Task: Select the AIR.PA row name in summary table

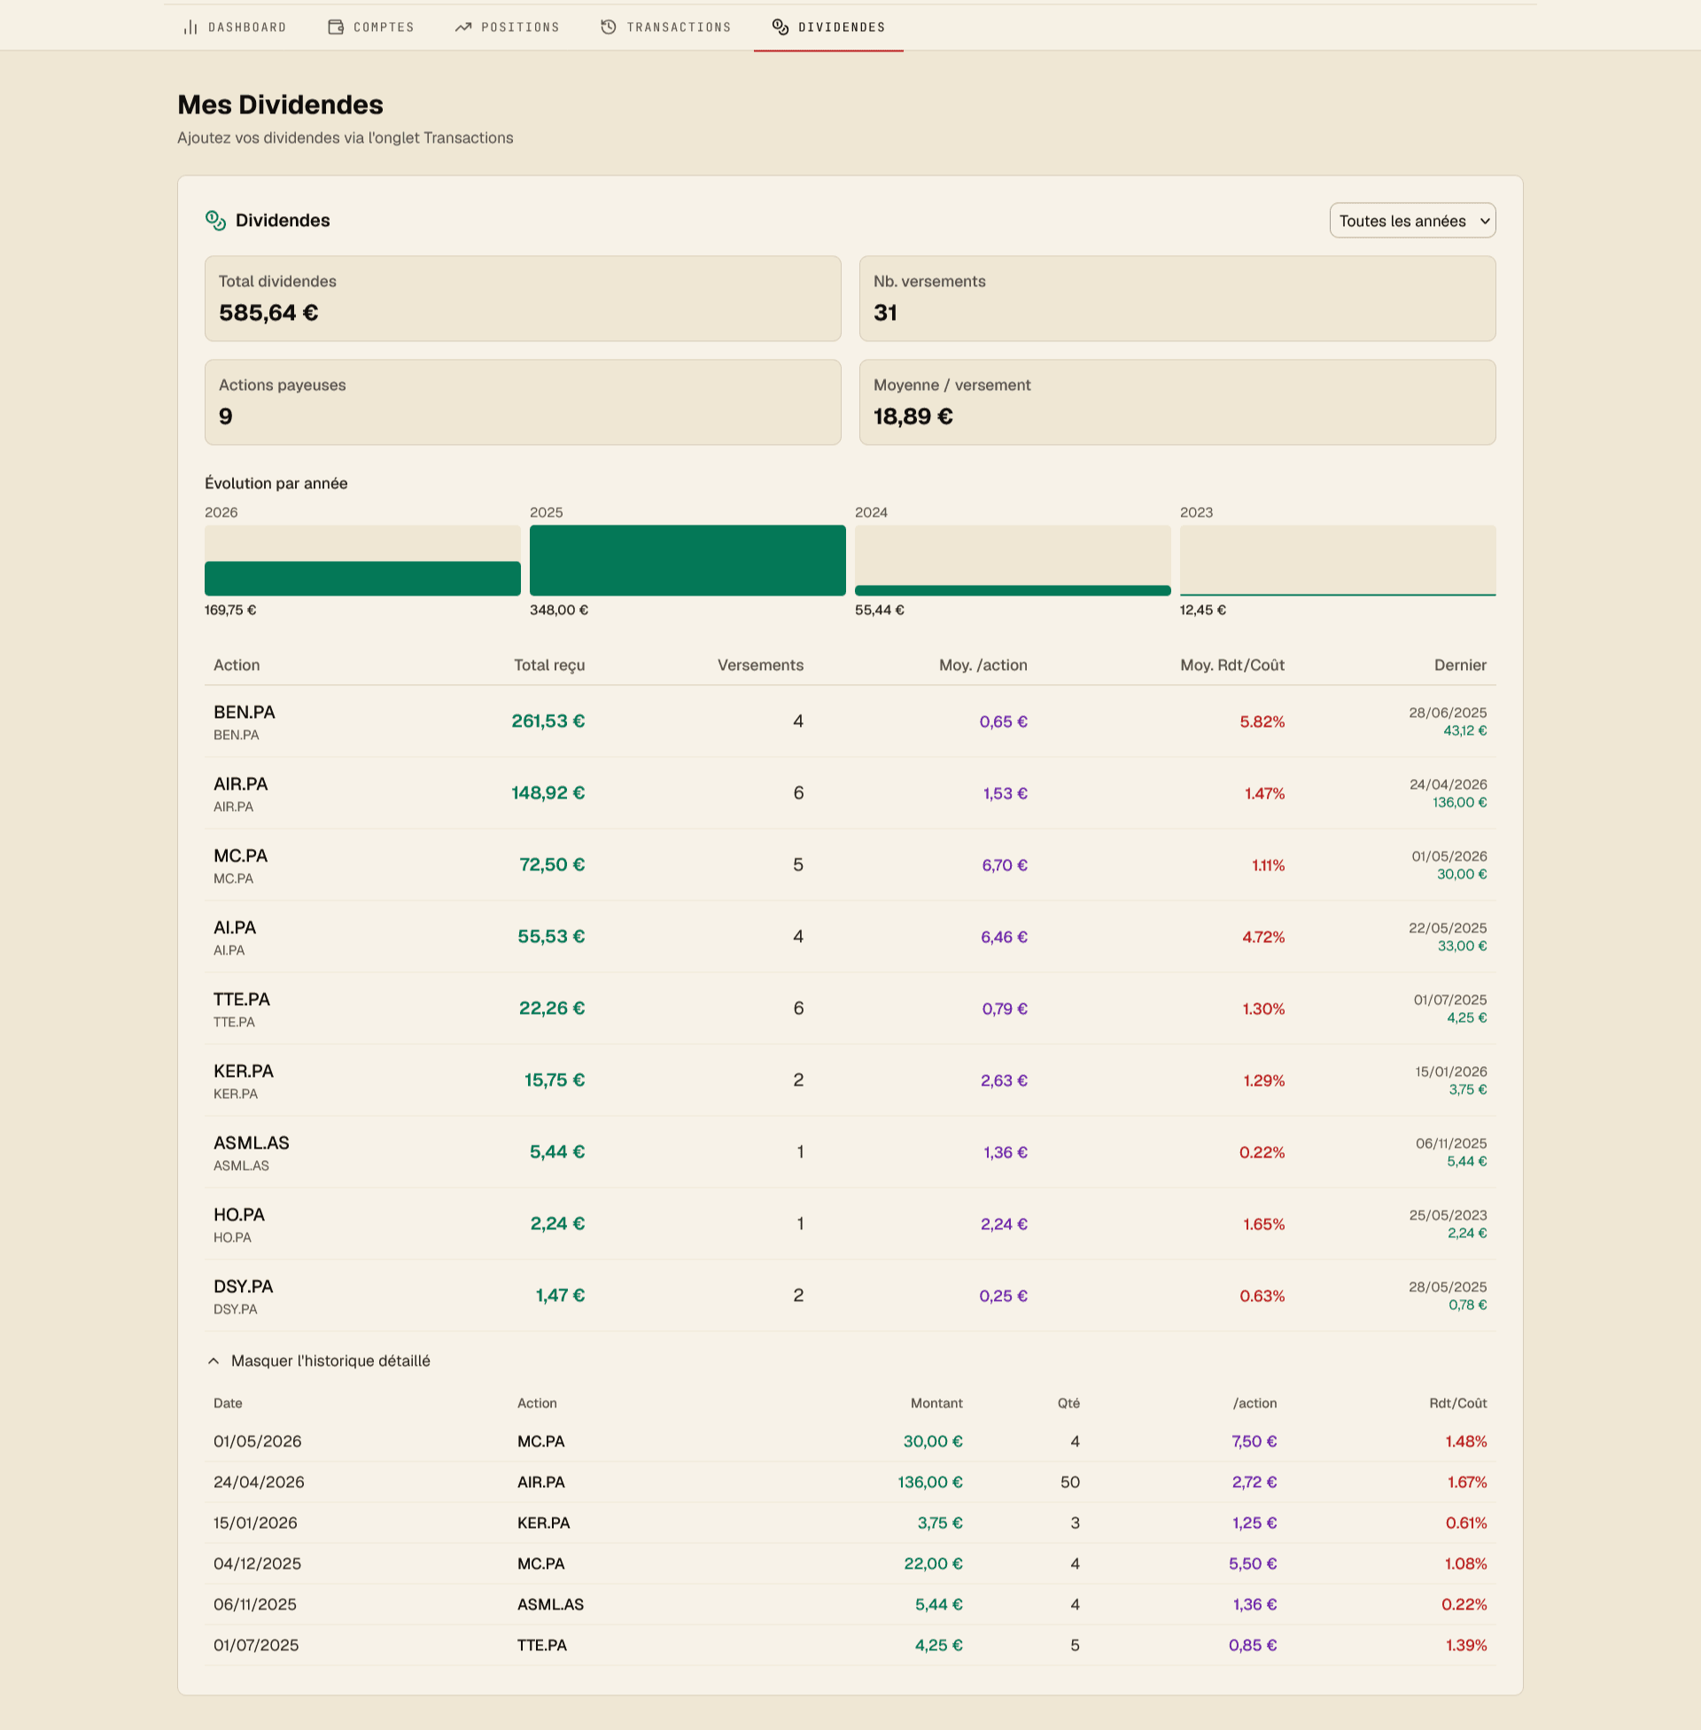Action: (x=240, y=783)
